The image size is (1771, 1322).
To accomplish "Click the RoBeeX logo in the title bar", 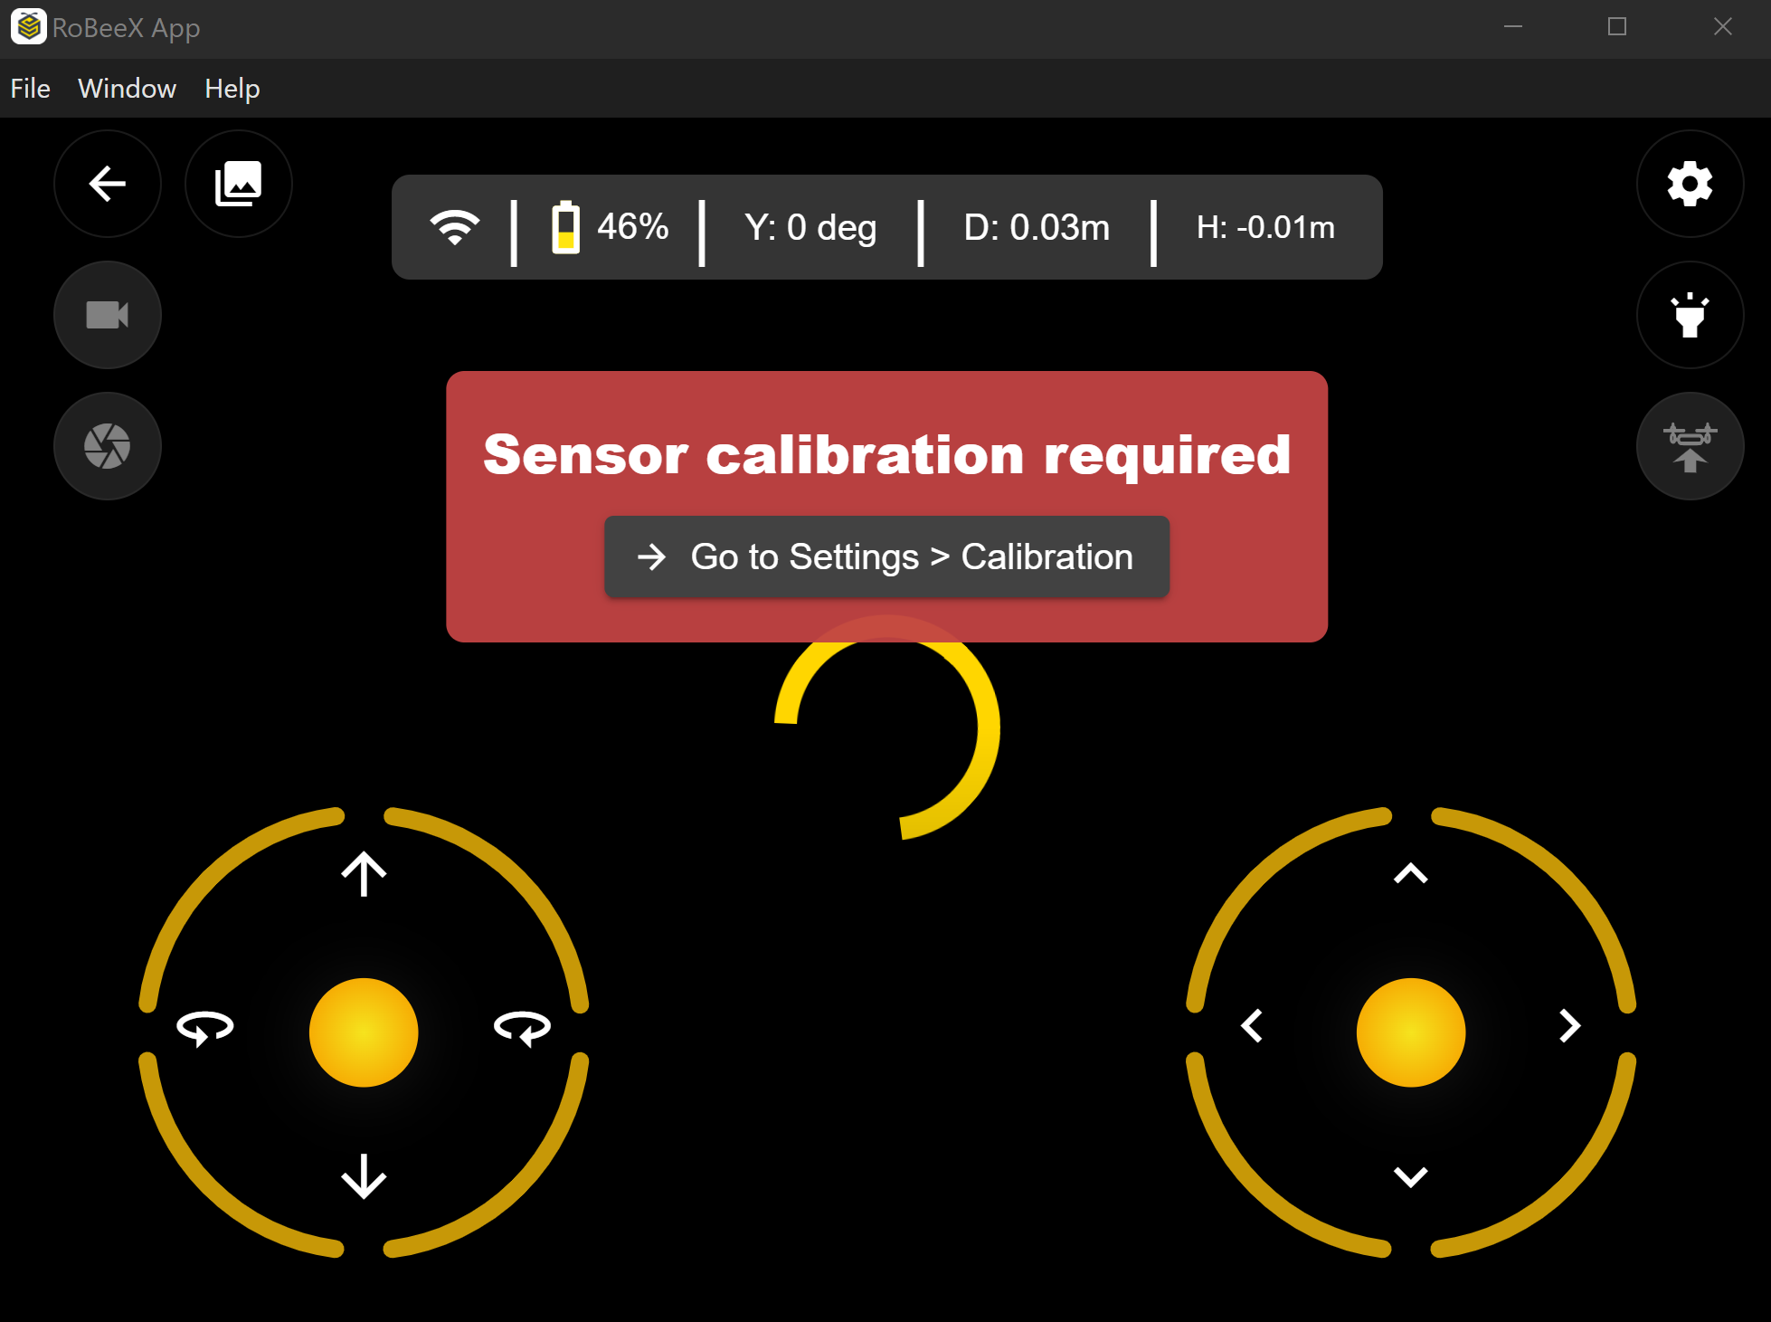I will (27, 26).
